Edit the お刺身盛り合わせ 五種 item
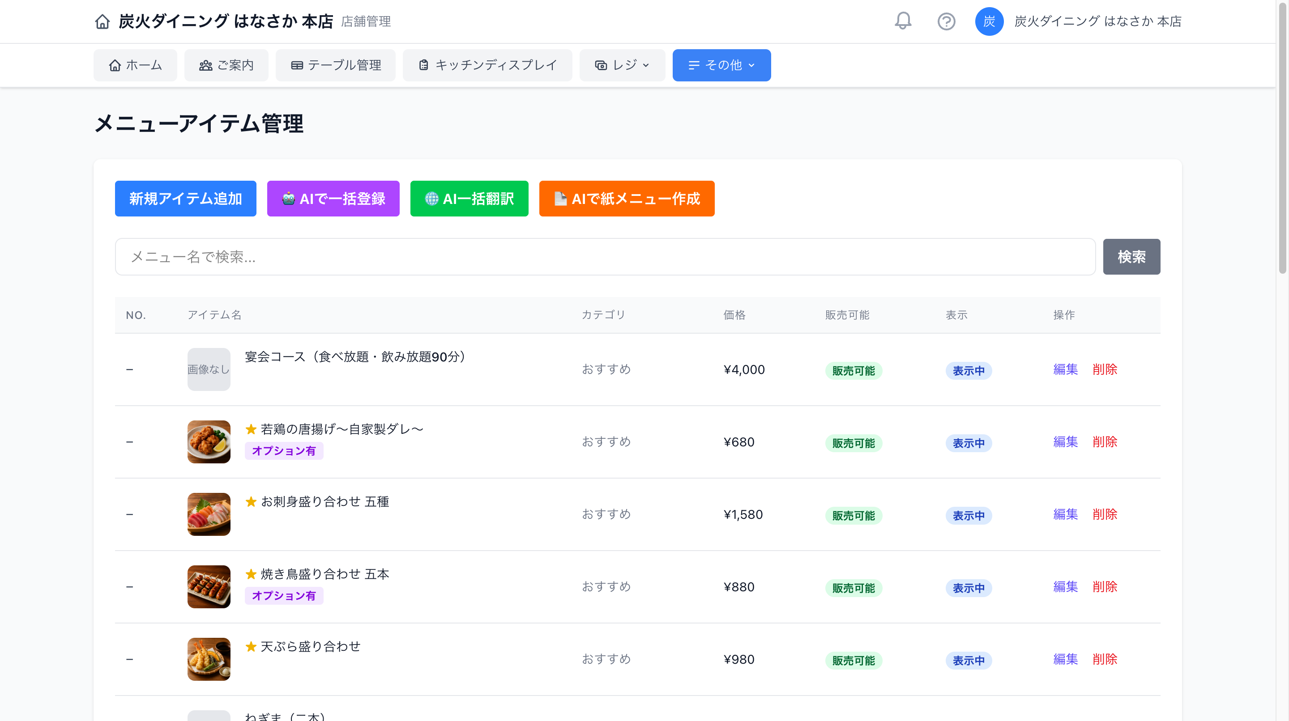1289x721 pixels. (1065, 514)
